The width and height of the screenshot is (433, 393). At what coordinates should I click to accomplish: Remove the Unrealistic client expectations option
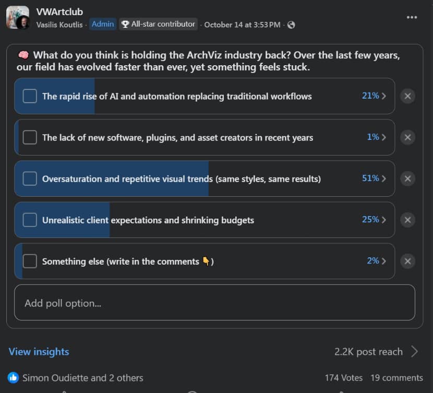click(407, 220)
